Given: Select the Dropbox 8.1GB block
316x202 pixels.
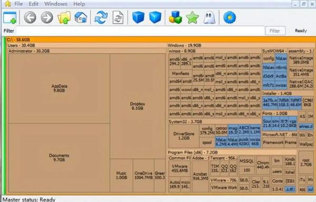Looking at the screenshot, I should [137, 106].
